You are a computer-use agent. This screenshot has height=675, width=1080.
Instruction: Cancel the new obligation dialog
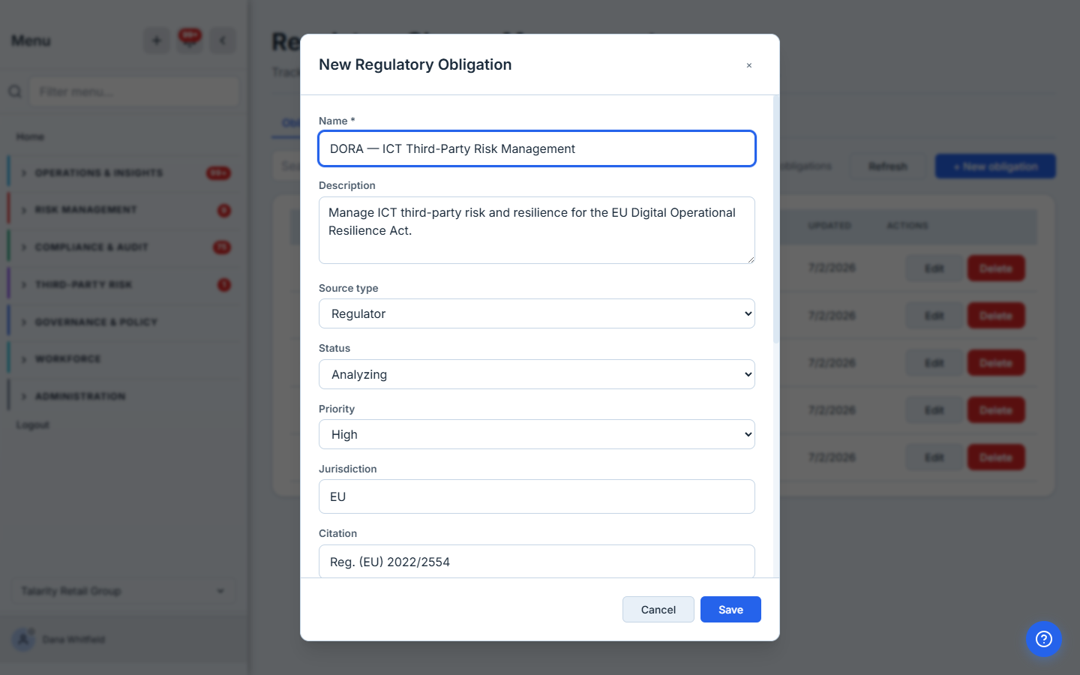point(658,610)
